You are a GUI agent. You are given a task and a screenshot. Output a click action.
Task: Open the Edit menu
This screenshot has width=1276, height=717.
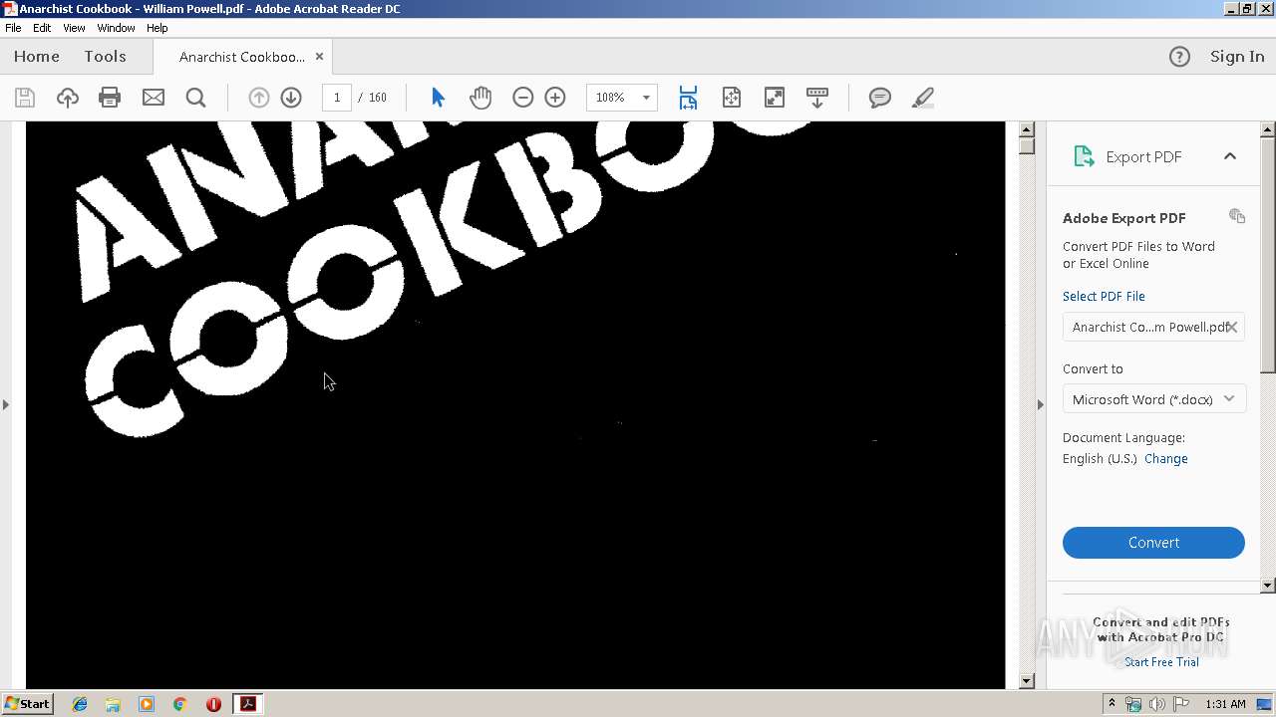click(42, 28)
